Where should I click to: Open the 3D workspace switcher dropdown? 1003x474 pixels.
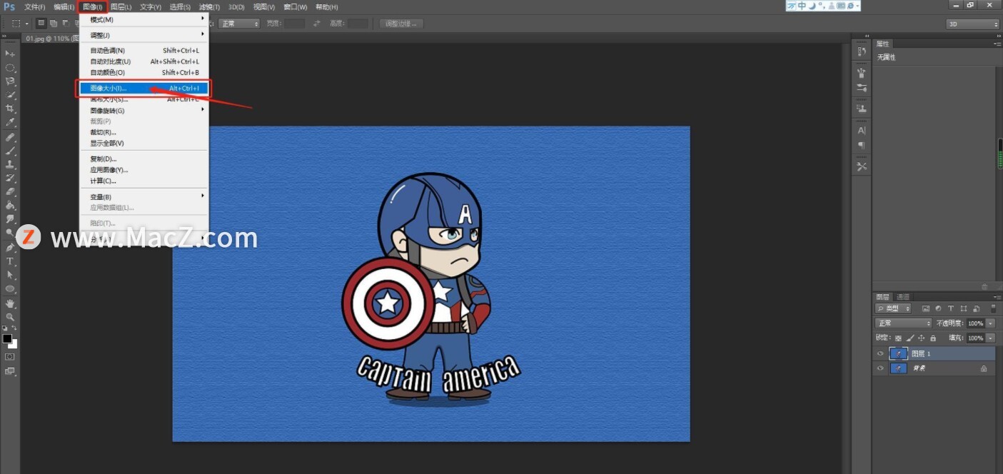[972, 24]
